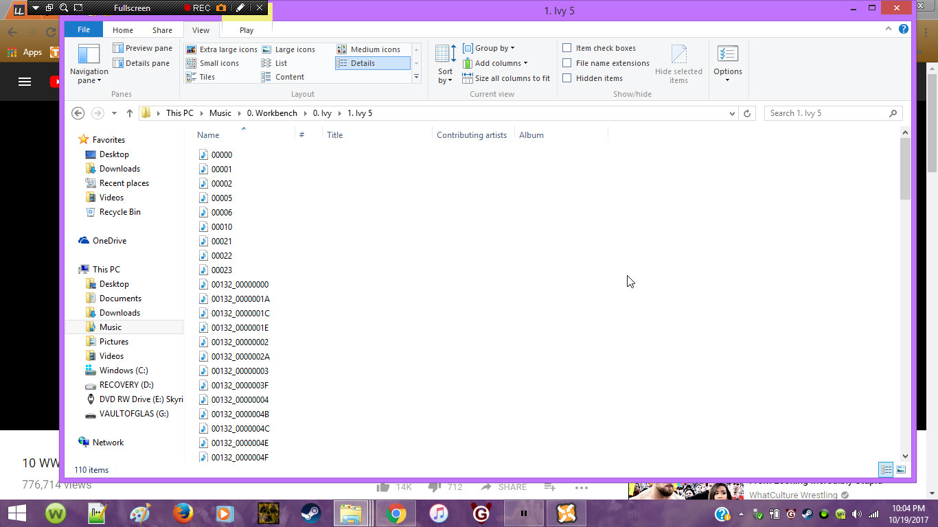Open Explorer help icon
The image size is (938, 527).
tap(904, 30)
